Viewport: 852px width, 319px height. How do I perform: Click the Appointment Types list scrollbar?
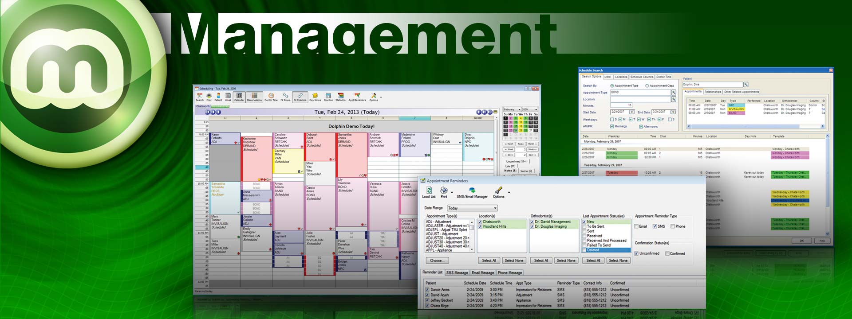coord(472,236)
